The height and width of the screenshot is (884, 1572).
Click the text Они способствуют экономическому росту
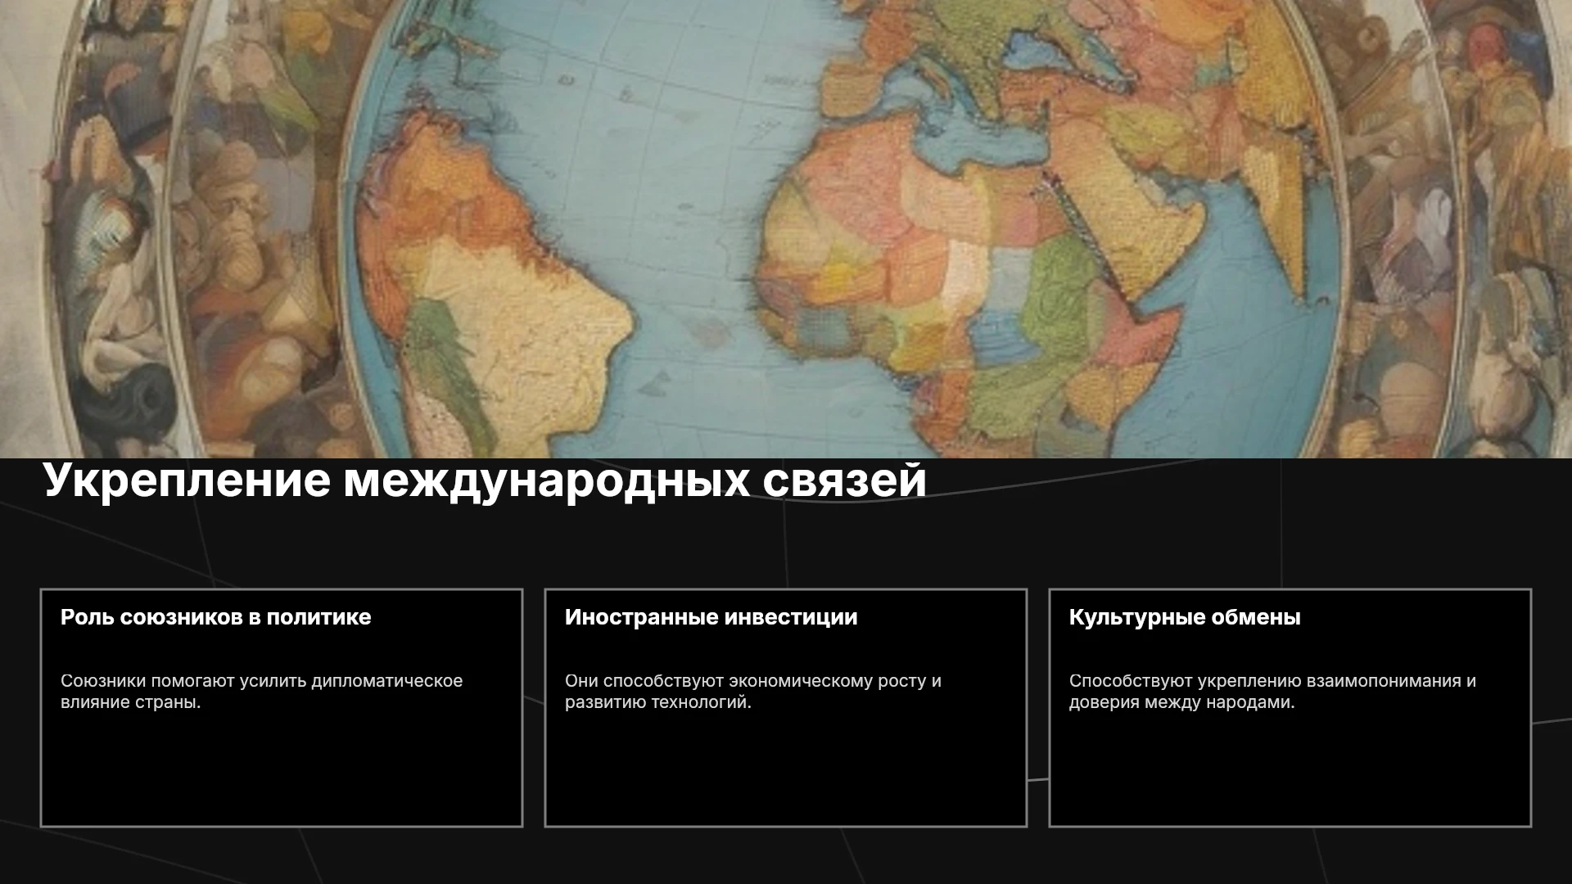pyautogui.click(x=752, y=692)
